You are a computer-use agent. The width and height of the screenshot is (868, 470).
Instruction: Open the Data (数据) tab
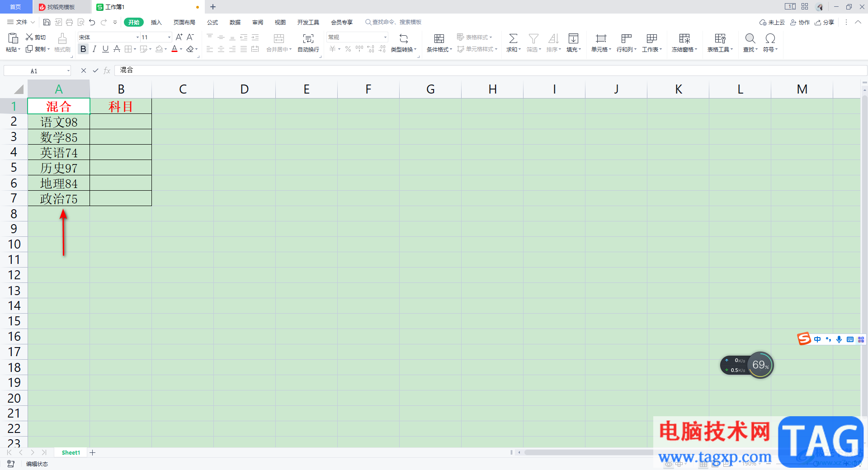(235, 22)
